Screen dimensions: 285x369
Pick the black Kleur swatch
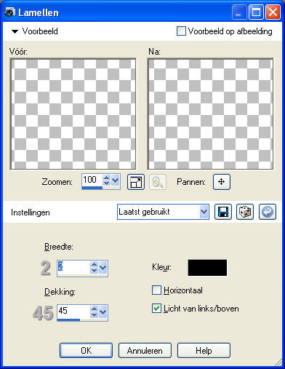(x=207, y=268)
